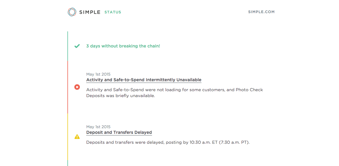This screenshot has height=166, width=339.
Task: Click the '10:30 a.m. ET' posting time text
Action: [203, 142]
